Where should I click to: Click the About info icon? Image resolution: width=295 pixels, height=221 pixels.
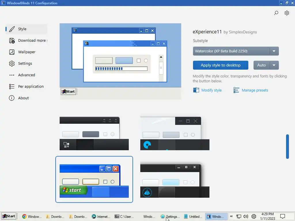[x=12, y=98]
